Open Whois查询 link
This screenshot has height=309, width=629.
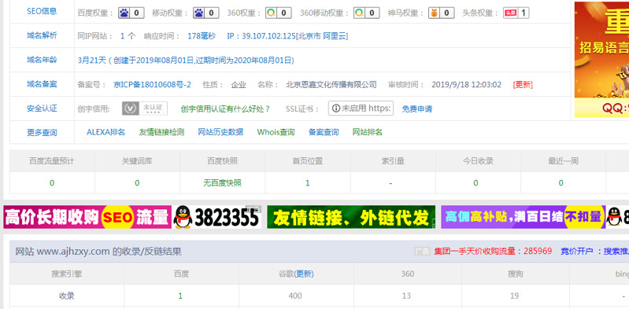click(x=276, y=132)
